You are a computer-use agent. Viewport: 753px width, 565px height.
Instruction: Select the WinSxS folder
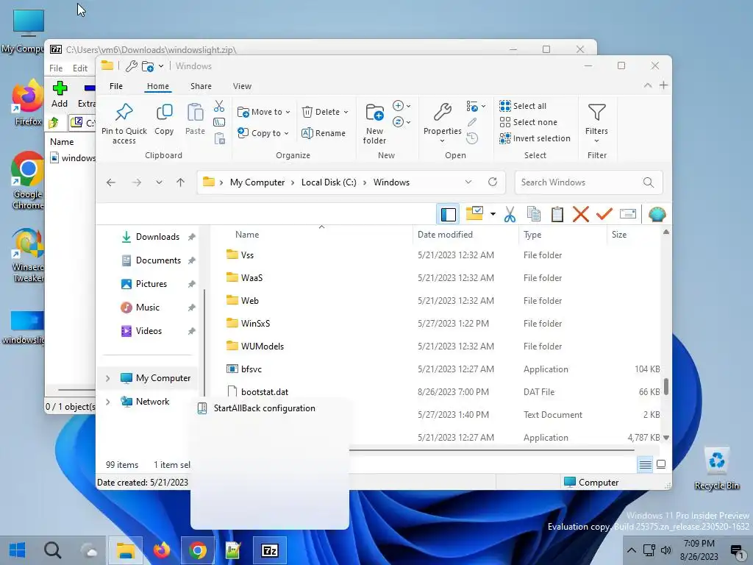255,324
